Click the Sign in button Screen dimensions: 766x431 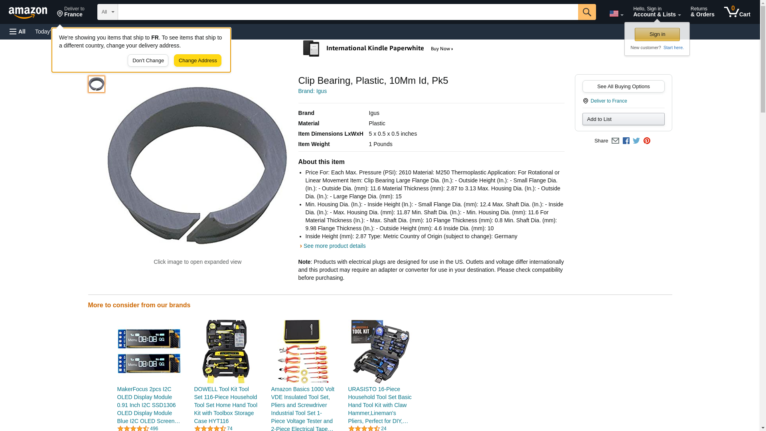[657, 34]
